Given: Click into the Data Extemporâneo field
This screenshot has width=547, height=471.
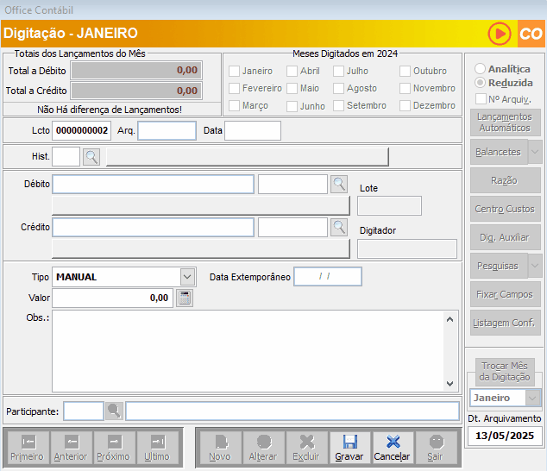Looking at the screenshot, I should click(x=328, y=277).
